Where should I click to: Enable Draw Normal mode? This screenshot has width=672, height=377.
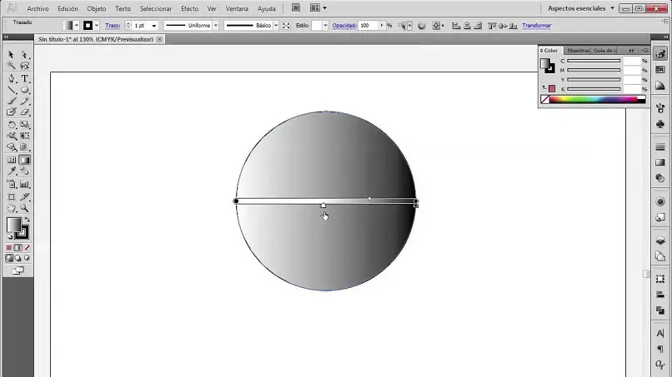[9, 258]
